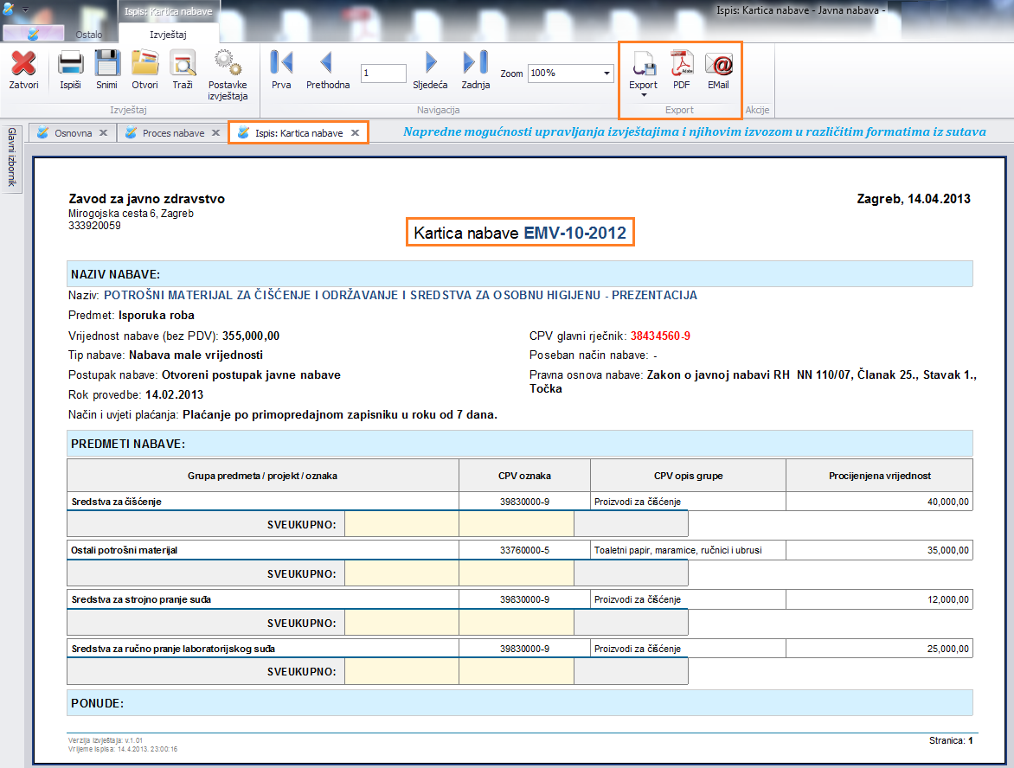Click the value 12,000,00
This screenshot has height=768, width=1014.
click(x=948, y=599)
